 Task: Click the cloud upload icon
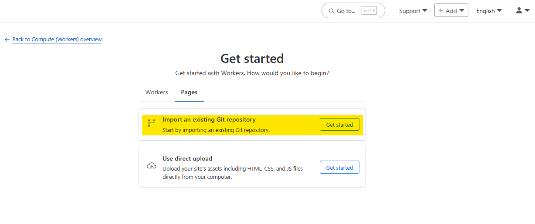pos(151,165)
